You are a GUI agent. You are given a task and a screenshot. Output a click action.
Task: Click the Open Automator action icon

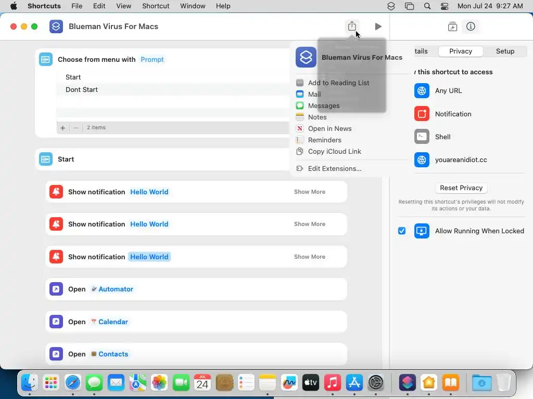click(56, 289)
